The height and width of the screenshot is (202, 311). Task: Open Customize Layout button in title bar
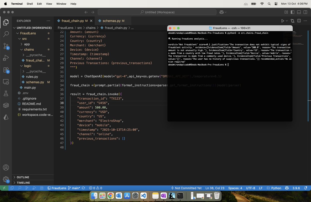pos(286,12)
